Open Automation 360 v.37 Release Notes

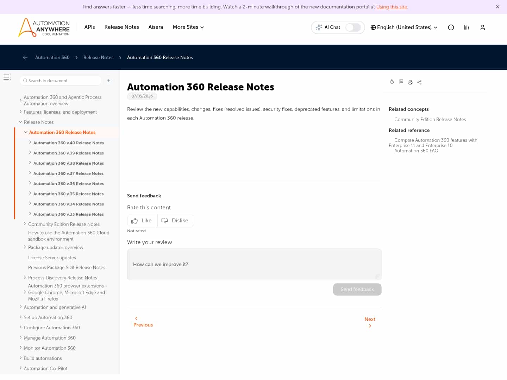coord(68,173)
